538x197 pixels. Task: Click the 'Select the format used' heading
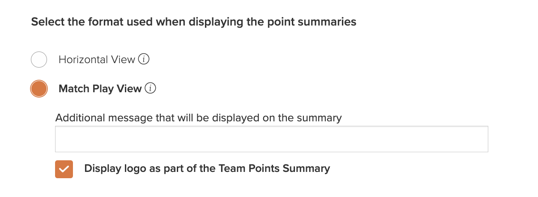(x=194, y=21)
